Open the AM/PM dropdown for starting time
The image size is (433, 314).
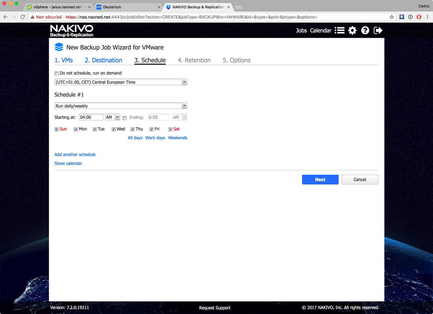pos(112,117)
